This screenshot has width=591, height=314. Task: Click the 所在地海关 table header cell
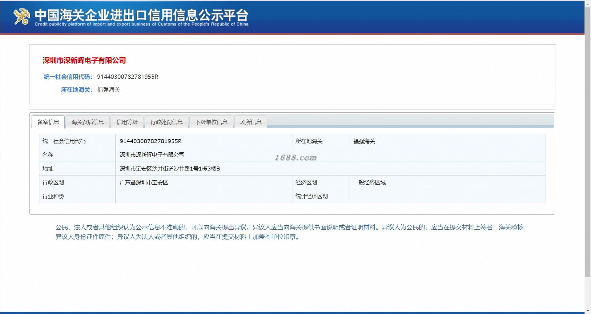pos(321,141)
